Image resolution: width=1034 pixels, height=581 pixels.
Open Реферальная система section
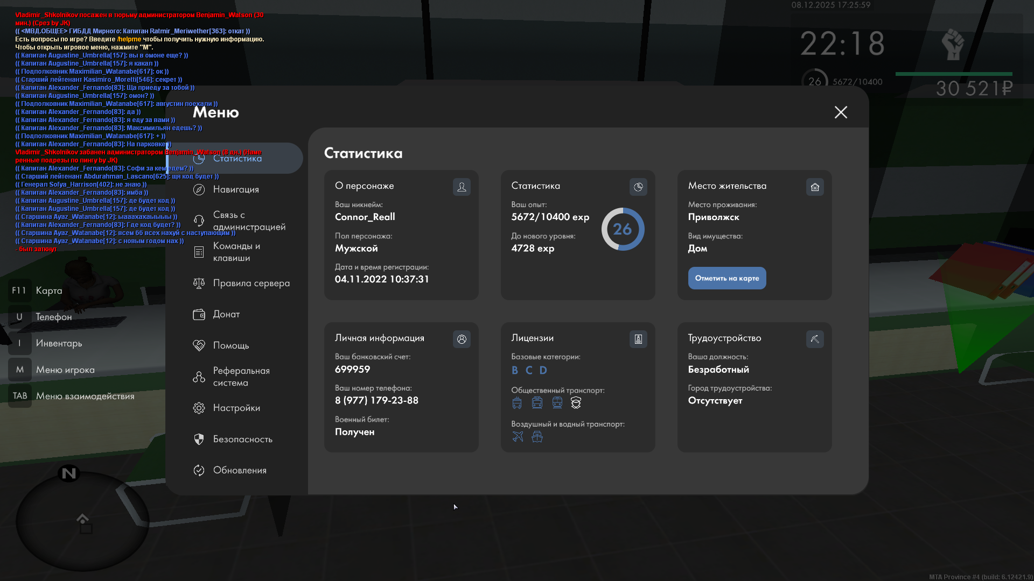pos(241,377)
